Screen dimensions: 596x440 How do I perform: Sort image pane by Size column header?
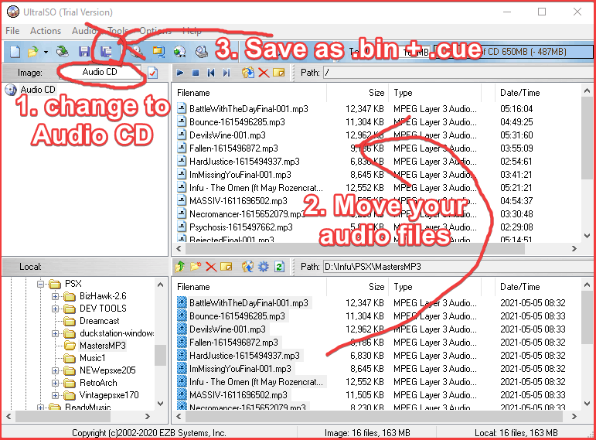tap(357, 93)
